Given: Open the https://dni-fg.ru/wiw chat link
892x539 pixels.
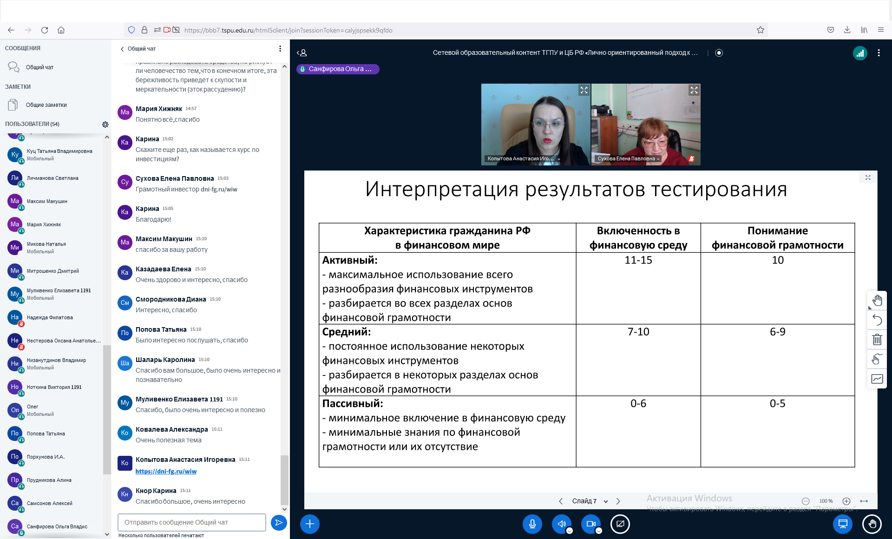Looking at the screenshot, I should coord(166,471).
